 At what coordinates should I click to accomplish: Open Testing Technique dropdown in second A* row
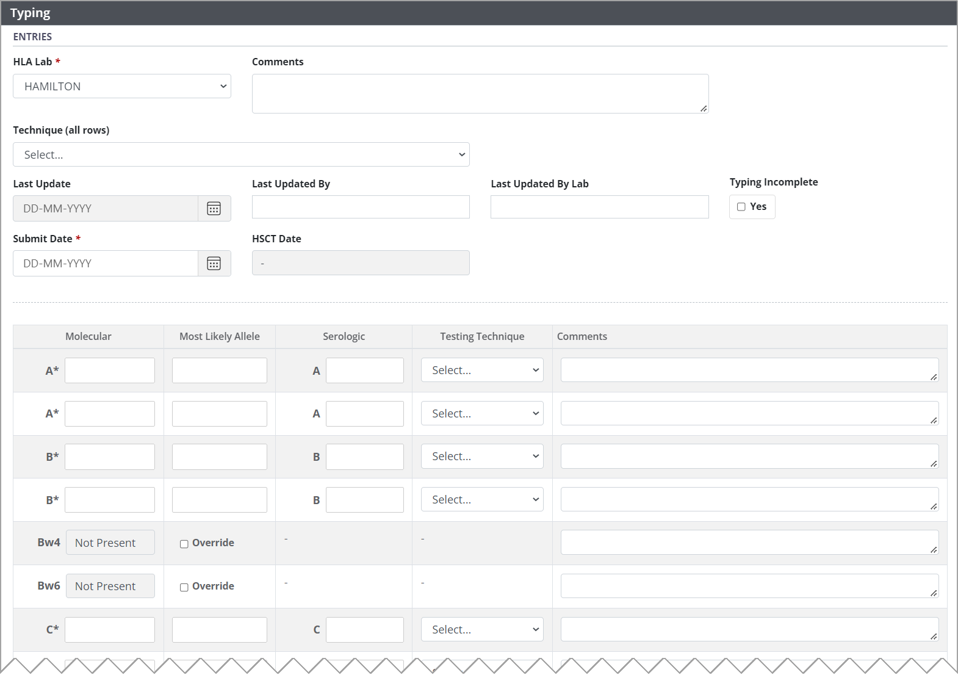(x=482, y=413)
